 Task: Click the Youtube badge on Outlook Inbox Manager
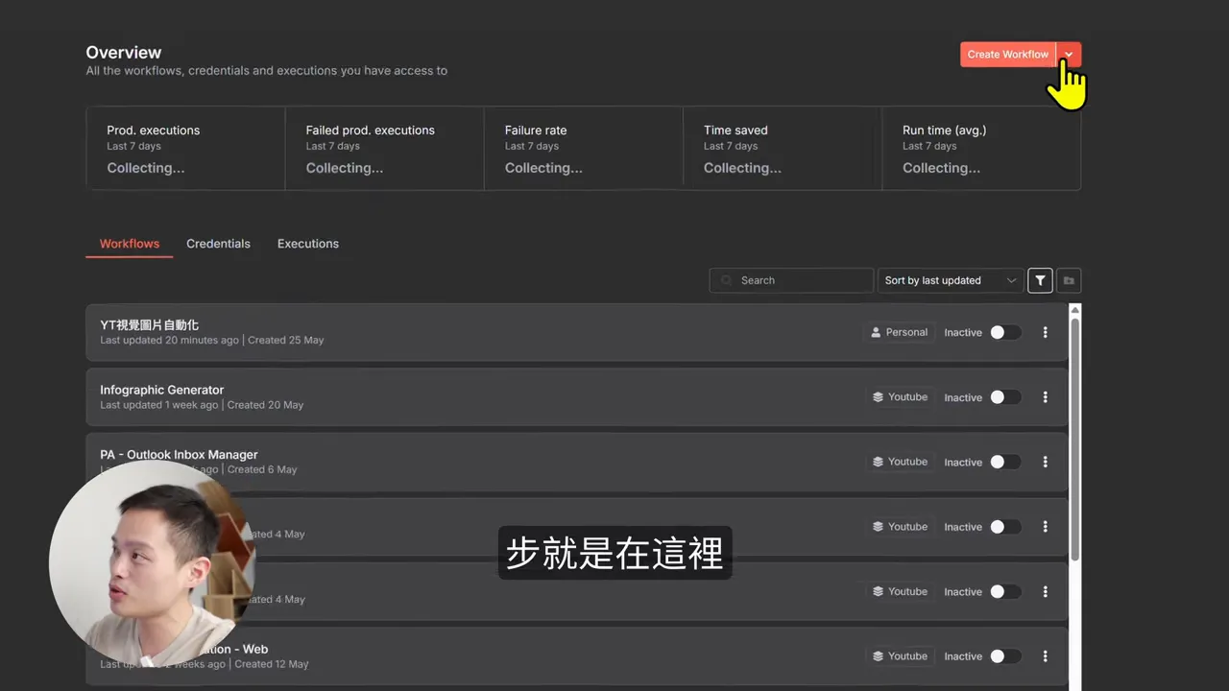[900, 462]
